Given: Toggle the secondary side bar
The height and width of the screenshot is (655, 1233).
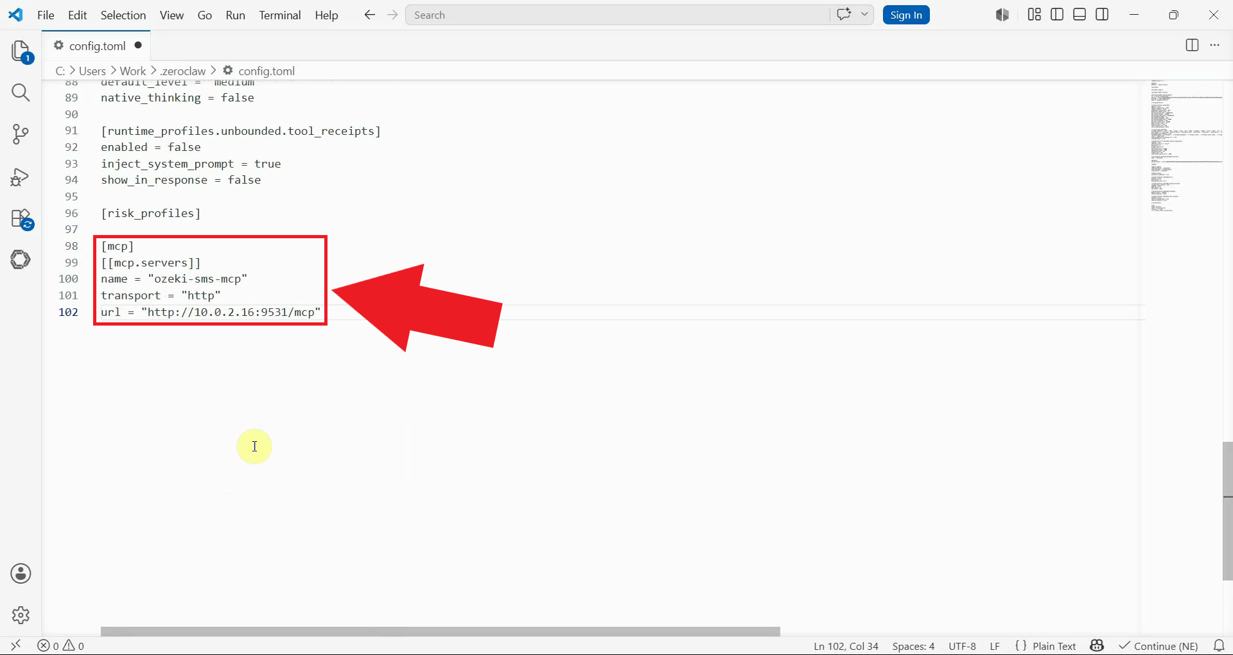Looking at the screenshot, I should pos(1102,15).
